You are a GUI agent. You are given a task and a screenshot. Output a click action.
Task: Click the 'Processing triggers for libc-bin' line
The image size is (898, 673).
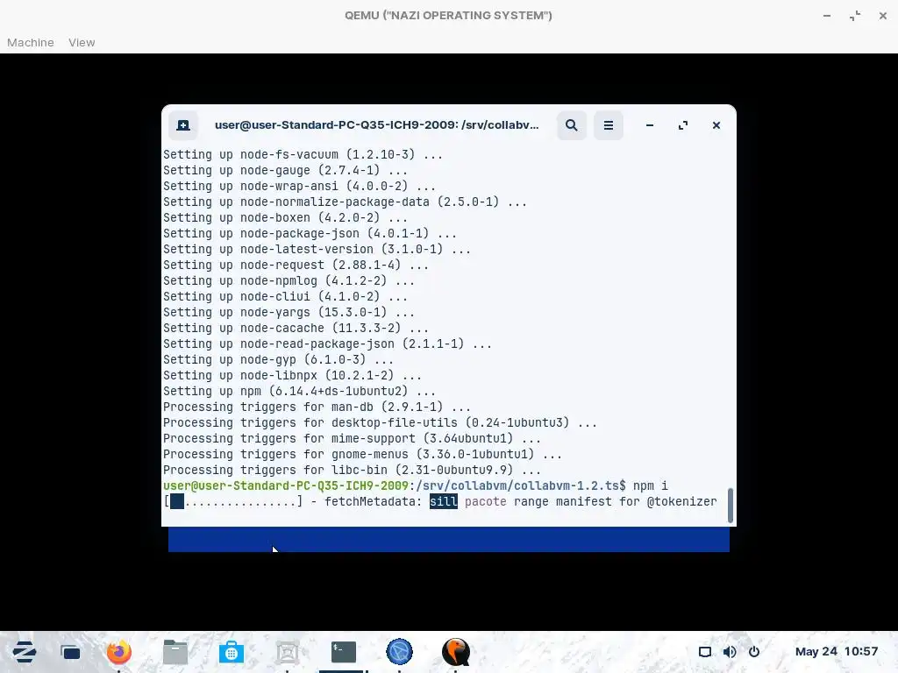tap(352, 470)
